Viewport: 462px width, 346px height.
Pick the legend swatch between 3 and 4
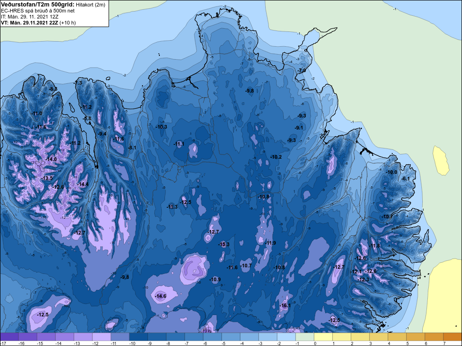(379, 337)
